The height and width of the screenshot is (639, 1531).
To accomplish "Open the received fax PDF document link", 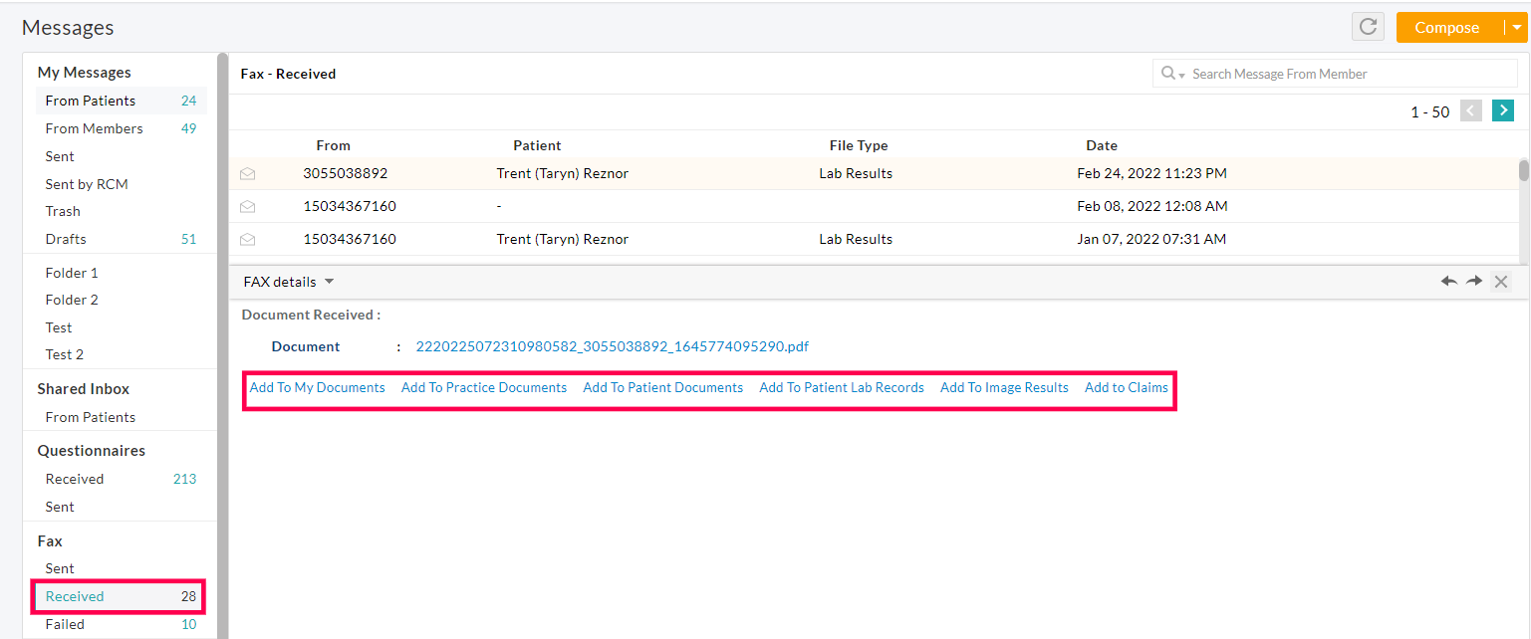I will tap(612, 346).
